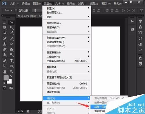
Task: Expand 新建调整图层(J) submenu
Action: pyautogui.click(x=67, y=42)
